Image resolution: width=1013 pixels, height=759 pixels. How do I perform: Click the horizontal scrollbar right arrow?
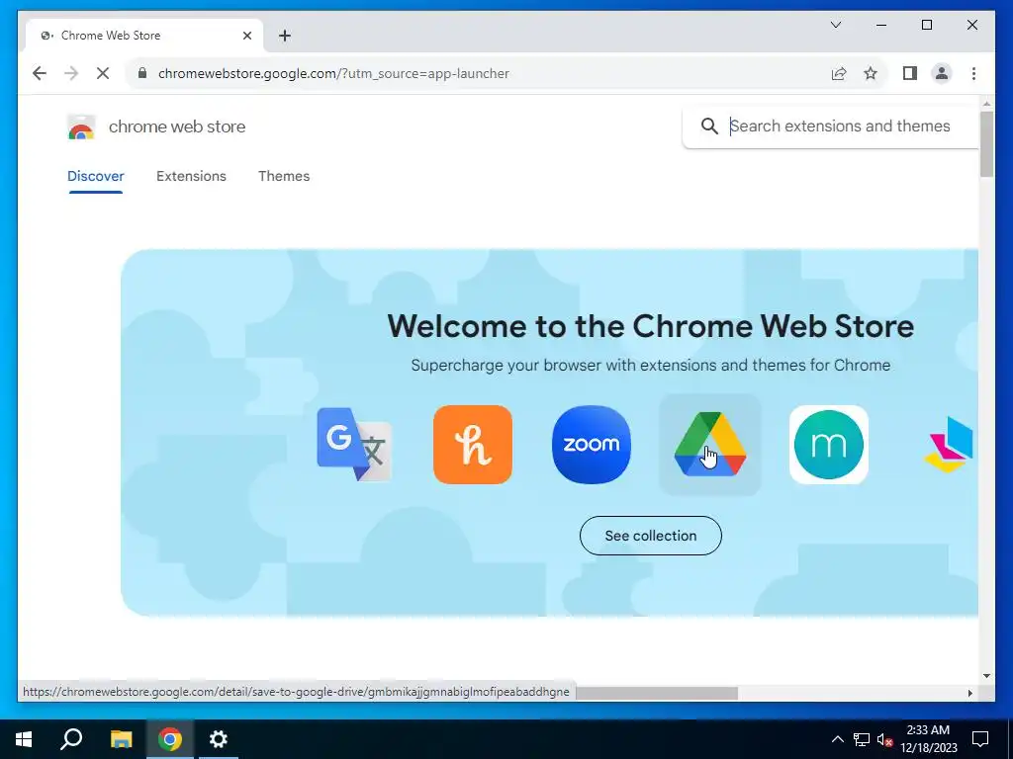[x=969, y=693]
